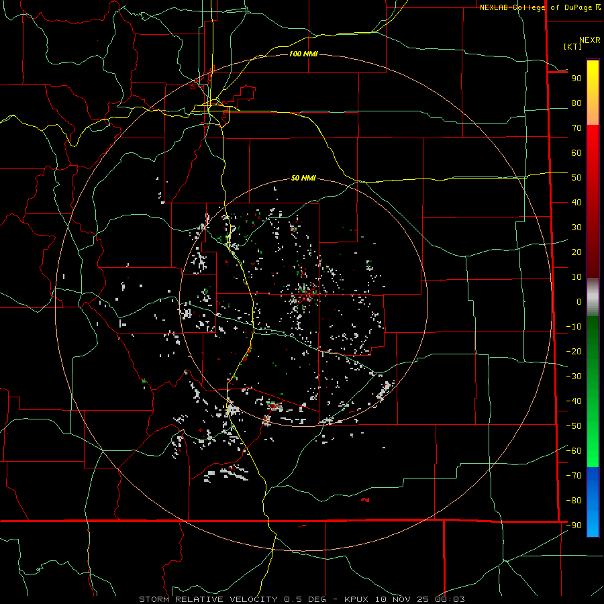Click the 0 knot scale label
Image resolution: width=604 pixels, height=604 pixels.
(x=579, y=302)
